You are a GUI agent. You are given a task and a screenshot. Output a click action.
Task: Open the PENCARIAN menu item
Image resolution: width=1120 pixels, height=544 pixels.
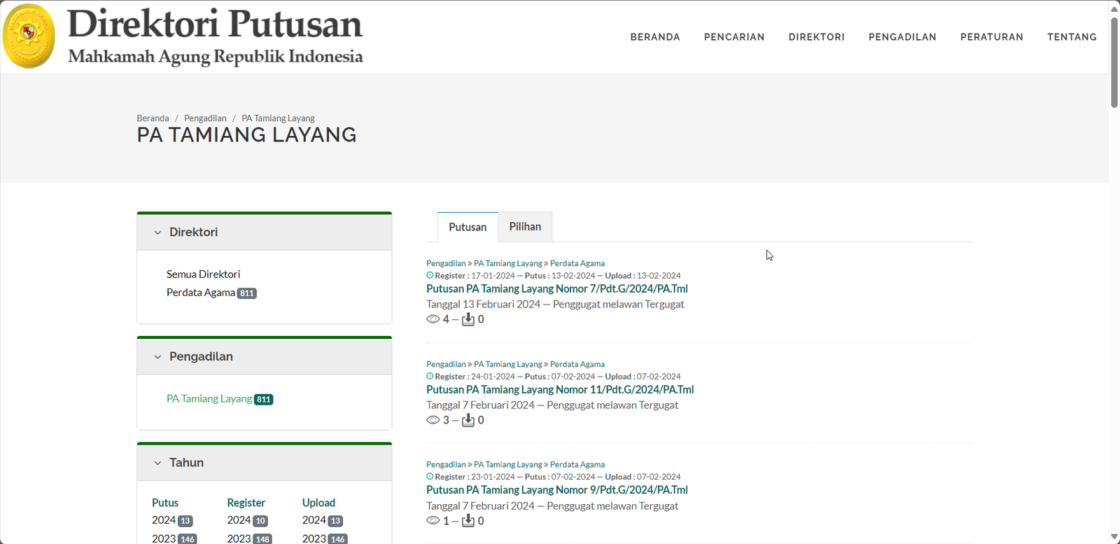pyautogui.click(x=734, y=37)
